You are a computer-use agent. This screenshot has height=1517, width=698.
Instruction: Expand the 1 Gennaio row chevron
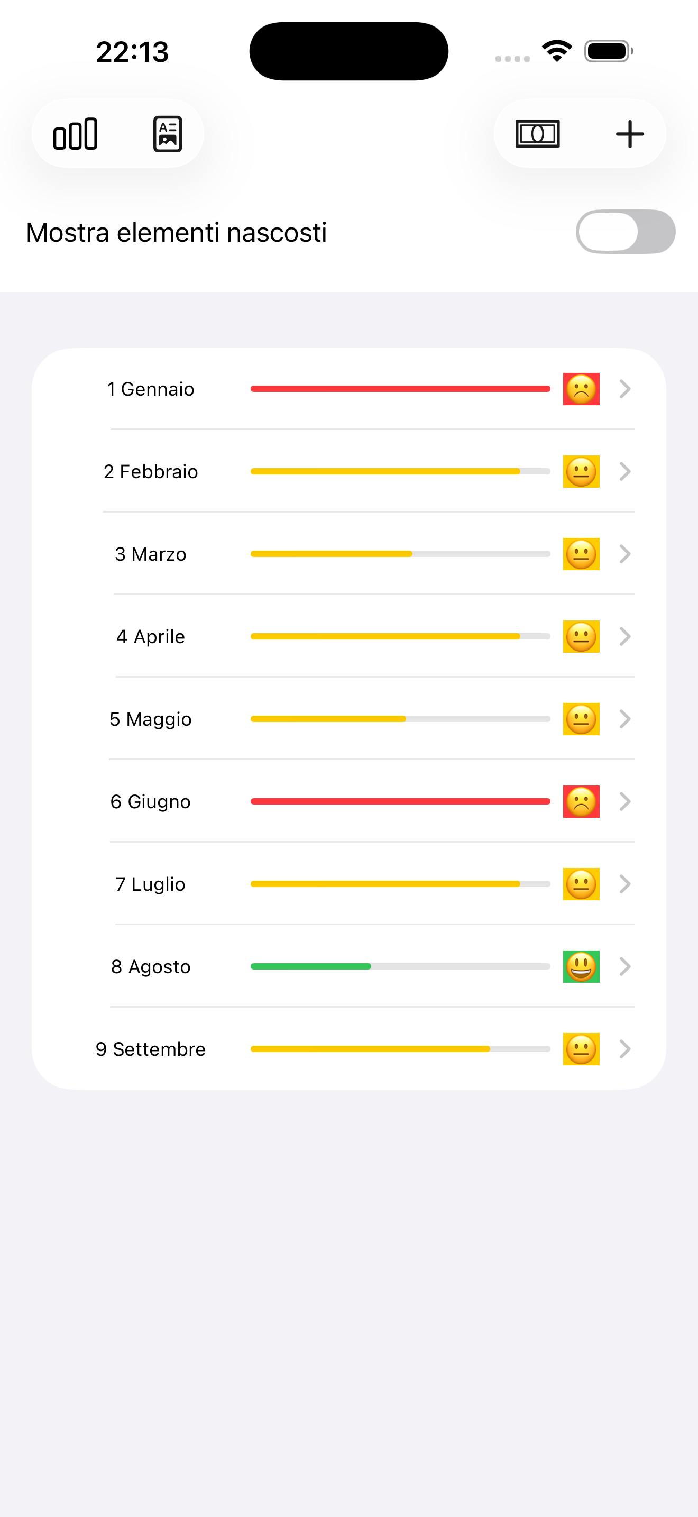tap(625, 389)
